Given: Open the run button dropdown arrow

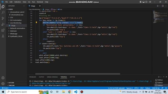Looking at the screenshot, I should click(x=160, y=6).
